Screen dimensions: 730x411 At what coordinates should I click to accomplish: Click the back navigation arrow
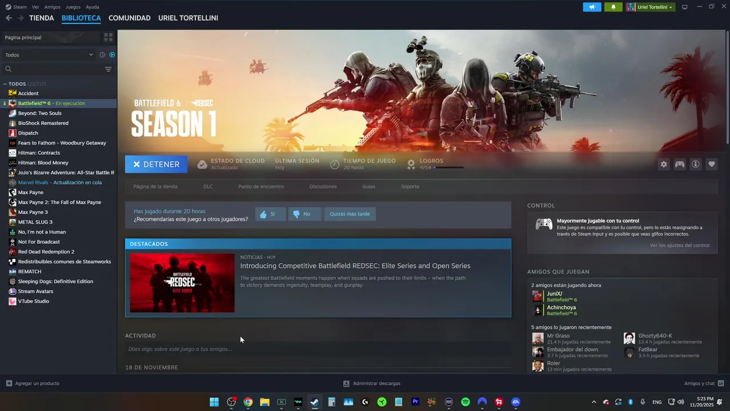click(x=9, y=18)
